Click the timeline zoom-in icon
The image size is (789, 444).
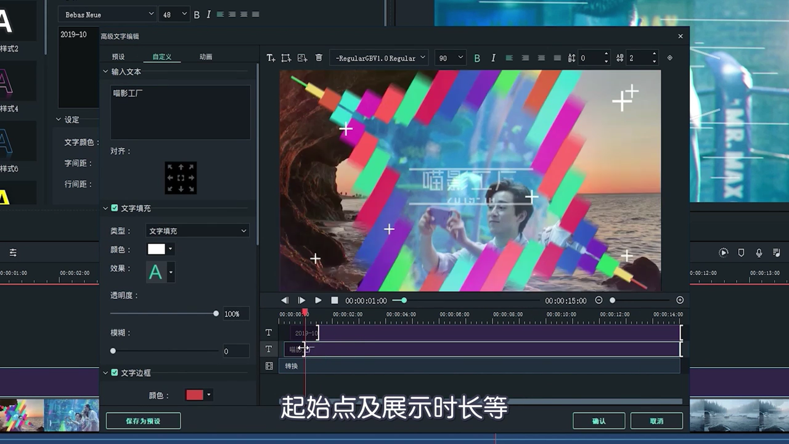point(680,300)
